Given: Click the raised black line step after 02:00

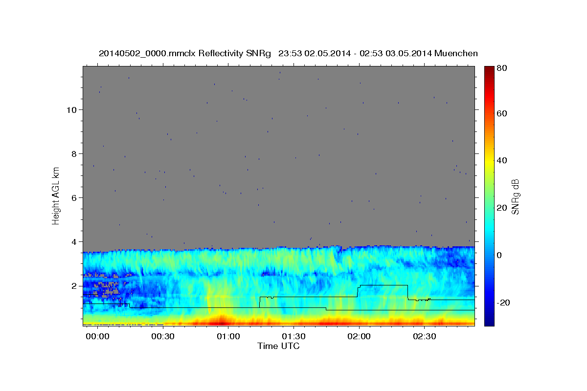Looking at the screenshot, I should (384, 285).
